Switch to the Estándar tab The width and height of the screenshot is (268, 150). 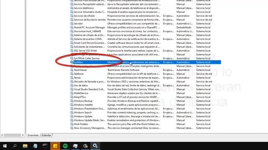pos(46,135)
